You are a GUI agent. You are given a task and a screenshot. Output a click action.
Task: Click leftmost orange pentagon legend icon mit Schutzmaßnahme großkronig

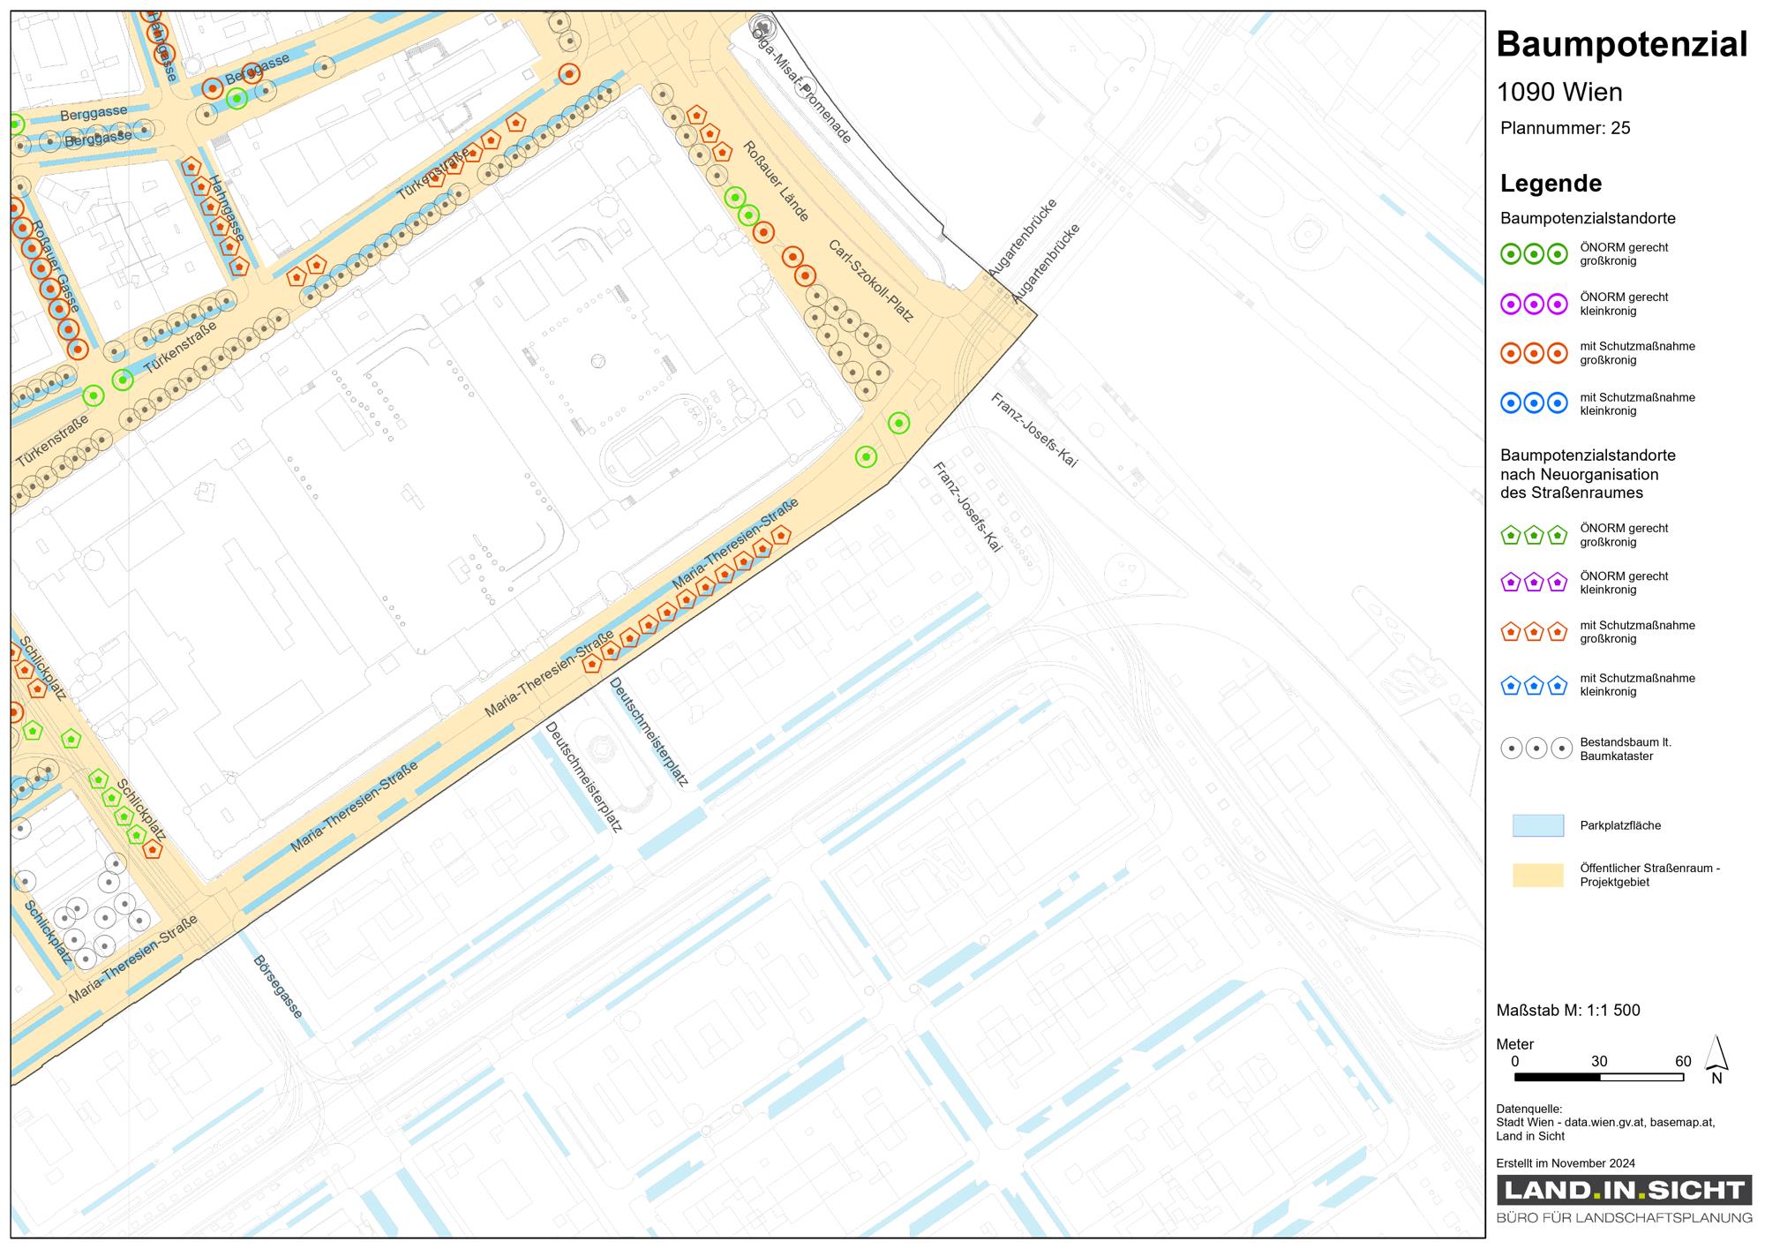[1511, 632]
